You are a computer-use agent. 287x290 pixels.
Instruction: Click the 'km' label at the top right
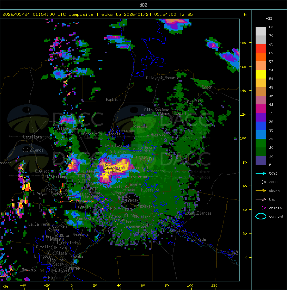(246, 14)
